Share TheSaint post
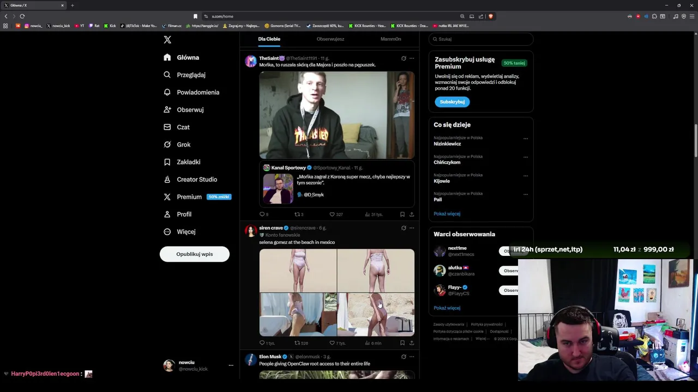This screenshot has height=392, width=698. click(x=412, y=215)
